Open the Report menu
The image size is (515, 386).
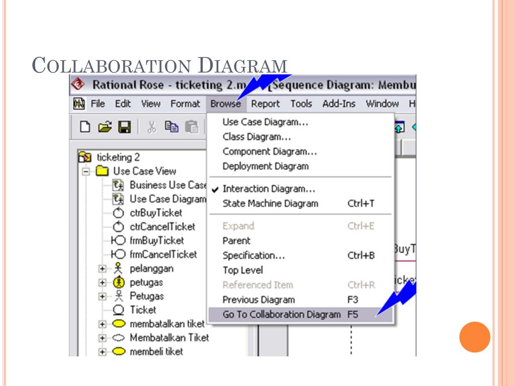(266, 104)
